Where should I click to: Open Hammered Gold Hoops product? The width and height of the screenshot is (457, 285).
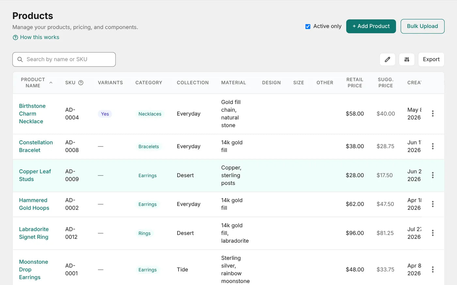tap(34, 204)
